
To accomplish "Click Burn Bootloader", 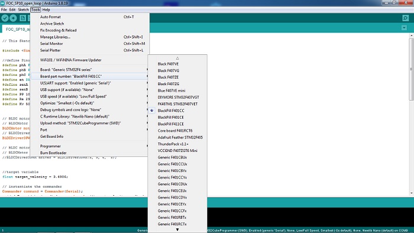I will click(89, 153).
